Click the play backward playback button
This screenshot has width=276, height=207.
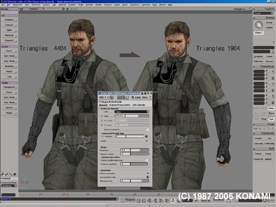pos(155,200)
